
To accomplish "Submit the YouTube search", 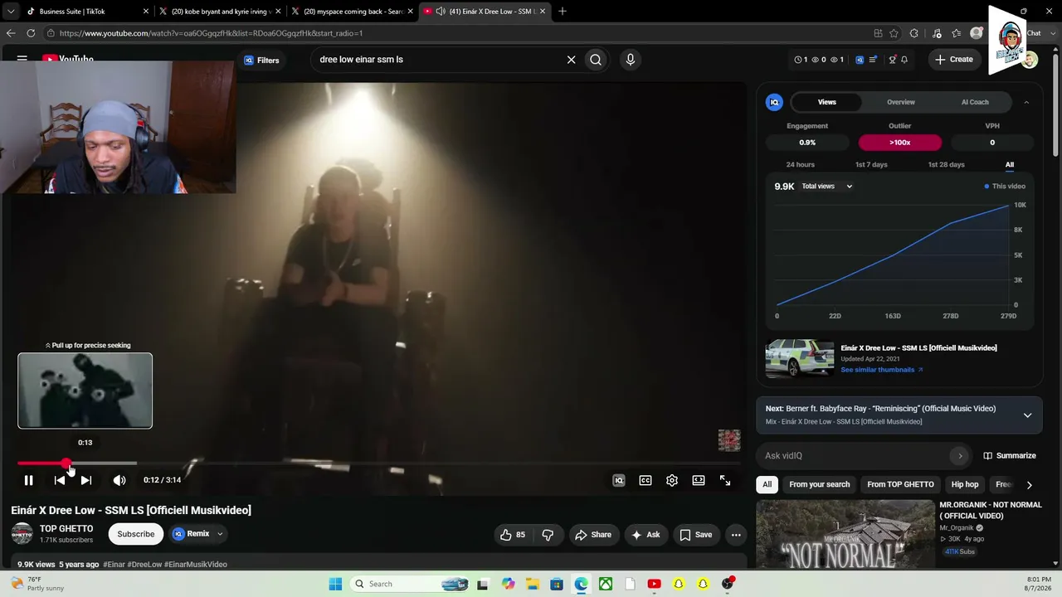I will tap(596, 60).
